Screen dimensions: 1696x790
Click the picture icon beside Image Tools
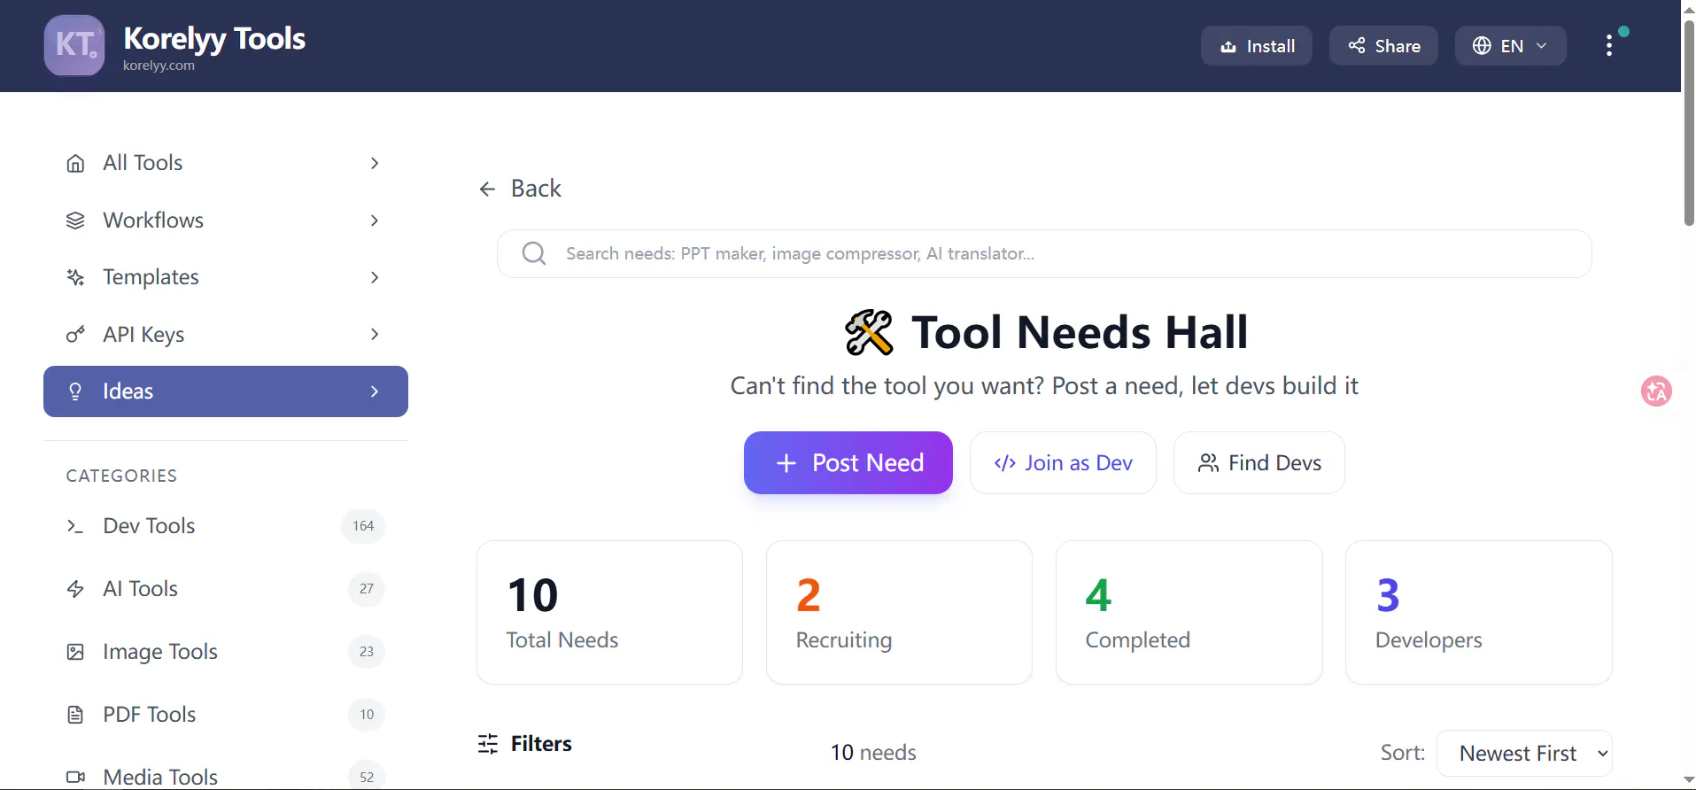(x=76, y=652)
